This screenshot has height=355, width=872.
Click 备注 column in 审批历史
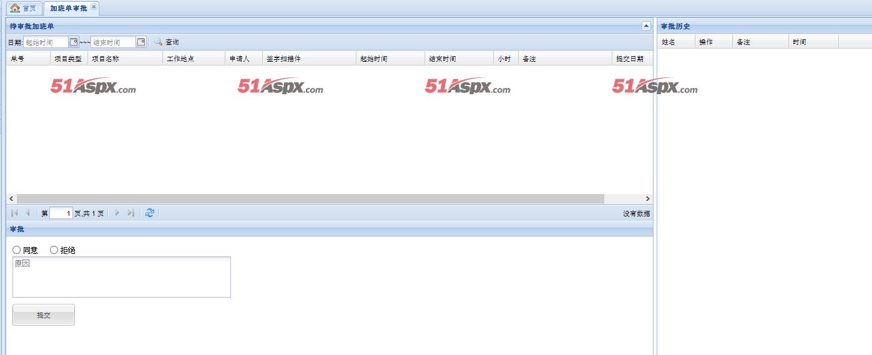(760, 42)
